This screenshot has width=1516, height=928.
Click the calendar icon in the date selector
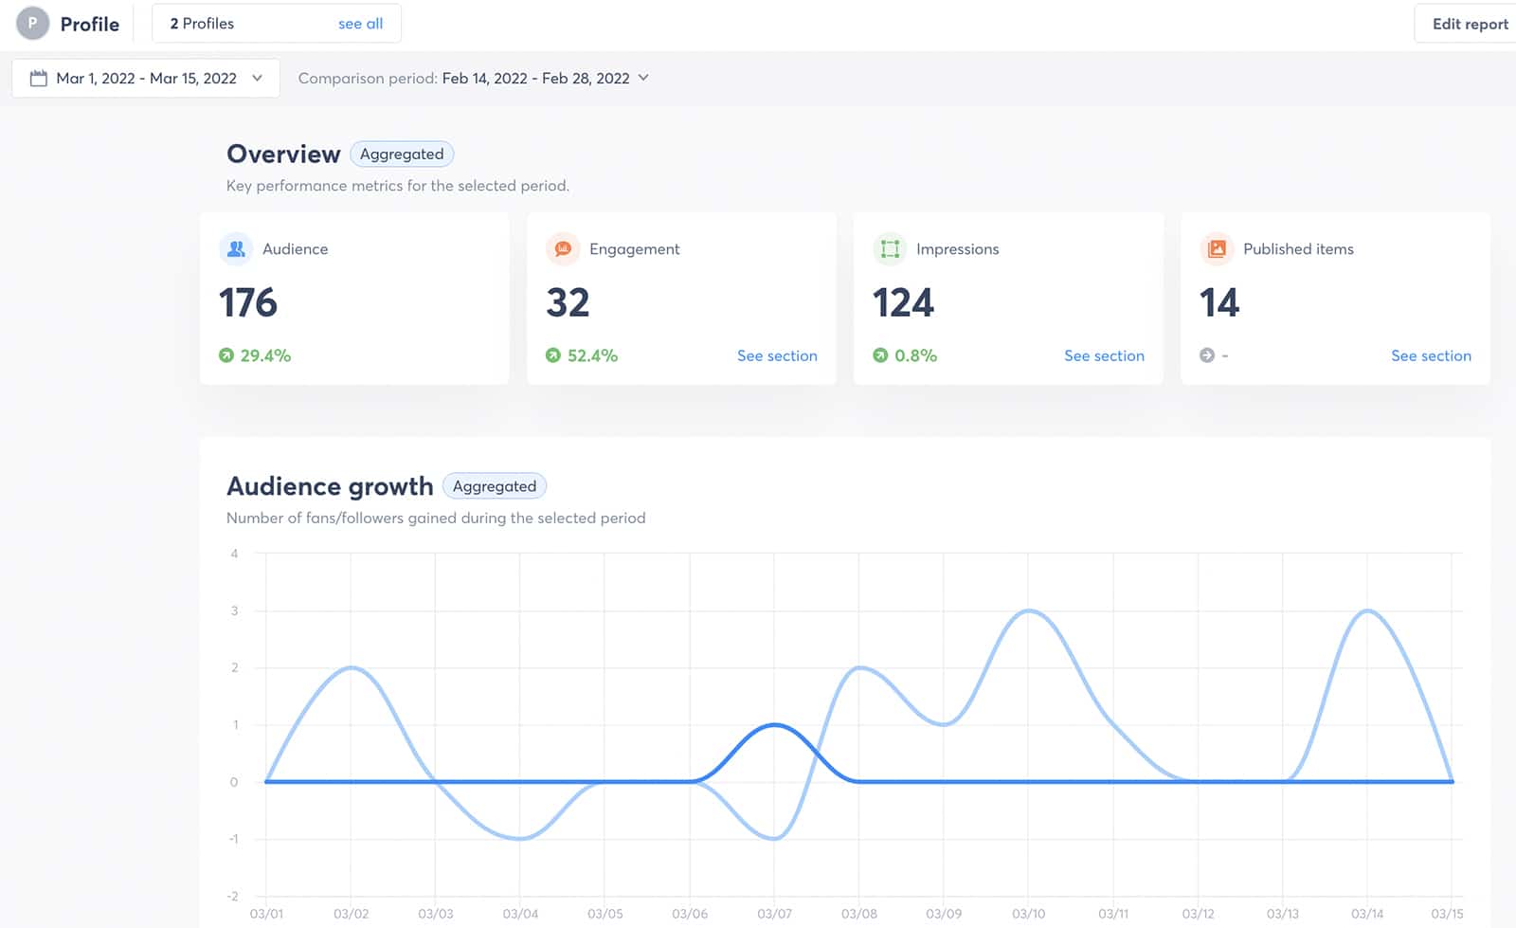point(38,78)
